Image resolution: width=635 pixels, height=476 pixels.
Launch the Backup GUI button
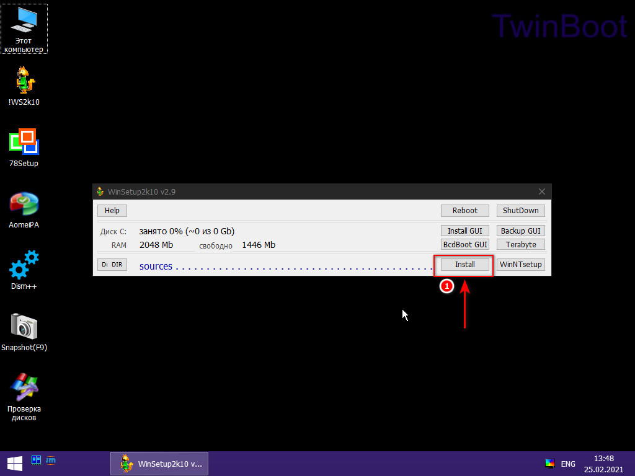pyautogui.click(x=521, y=231)
